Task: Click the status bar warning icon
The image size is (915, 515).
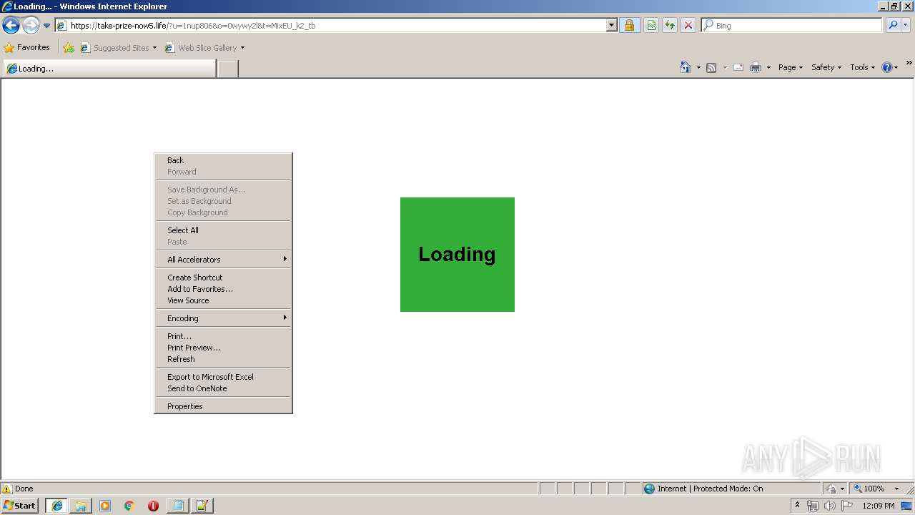Action: tap(7, 489)
